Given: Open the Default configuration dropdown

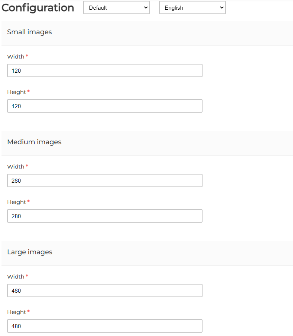Looking at the screenshot, I should tap(116, 7).
